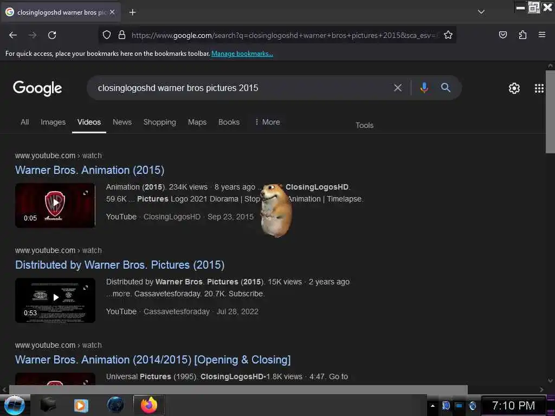The image size is (555, 416).
Task: Open the Google apps grid
Action: pyautogui.click(x=539, y=88)
